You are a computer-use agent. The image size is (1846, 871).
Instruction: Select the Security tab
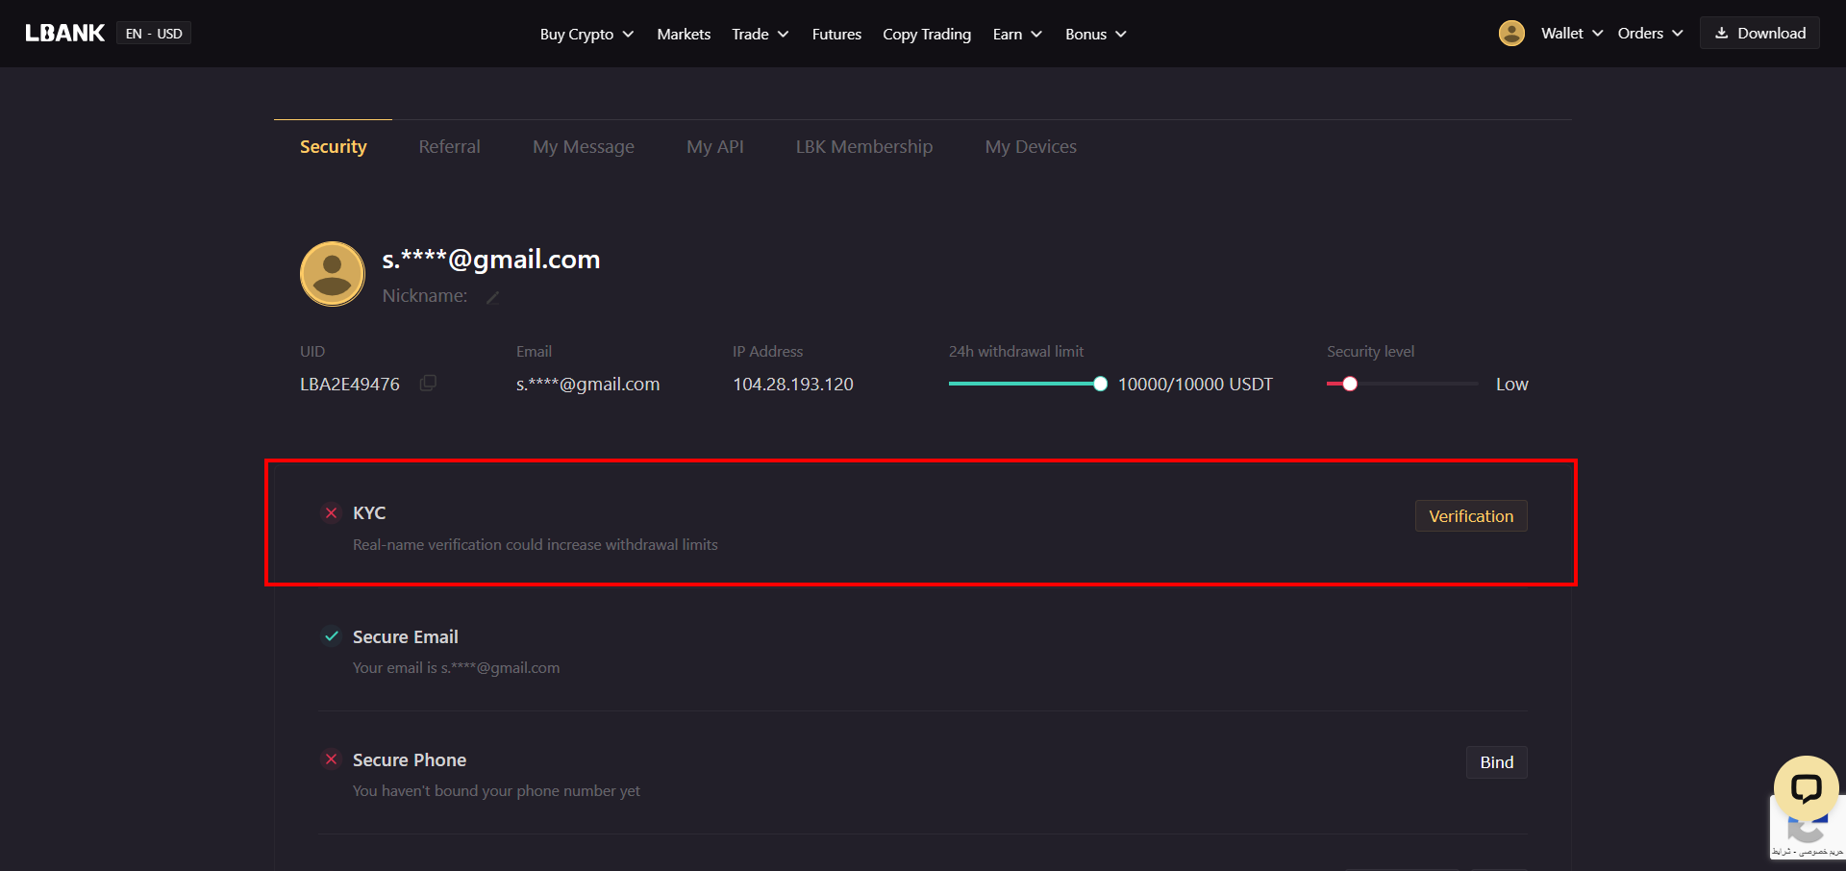(333, 146)
